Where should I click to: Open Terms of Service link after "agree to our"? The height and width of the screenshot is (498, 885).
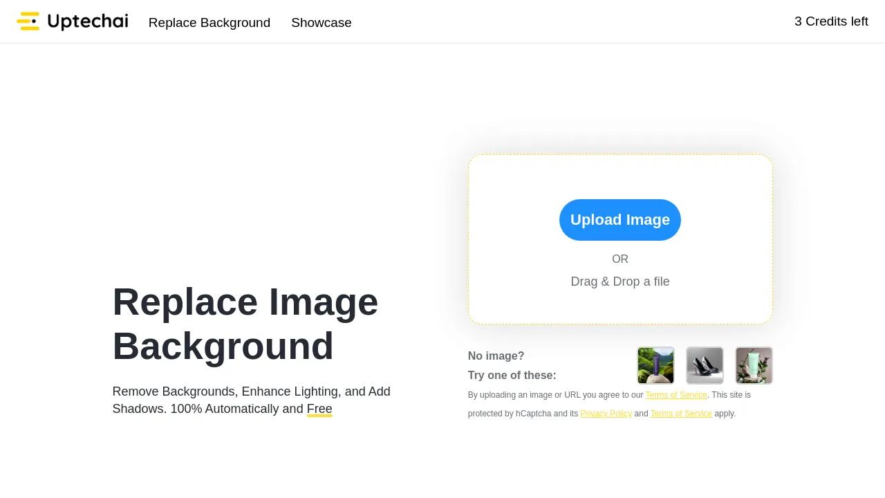pos(676,395)
